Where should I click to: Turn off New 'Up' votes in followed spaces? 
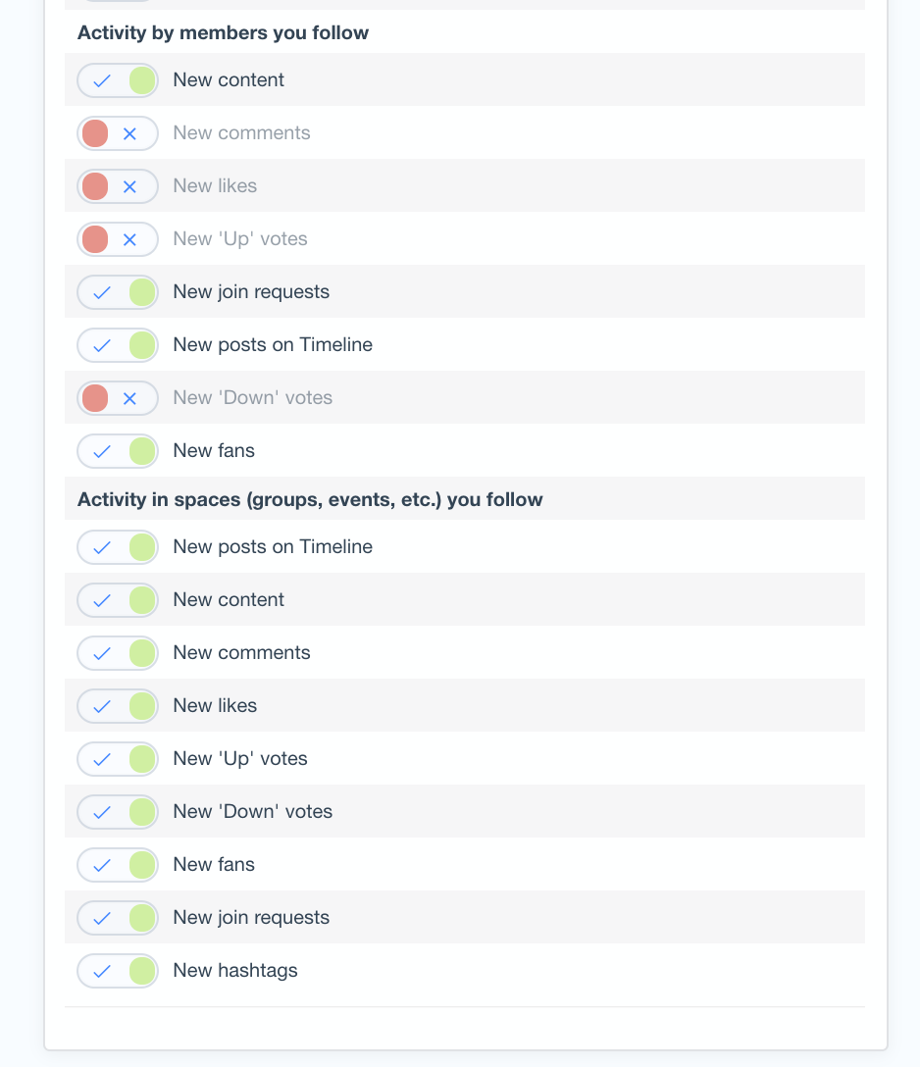pos(118,759)
